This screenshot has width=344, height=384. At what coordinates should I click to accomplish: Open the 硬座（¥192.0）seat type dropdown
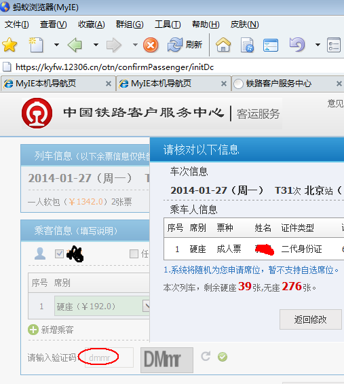pyautogui.click(x=102, y=306)
